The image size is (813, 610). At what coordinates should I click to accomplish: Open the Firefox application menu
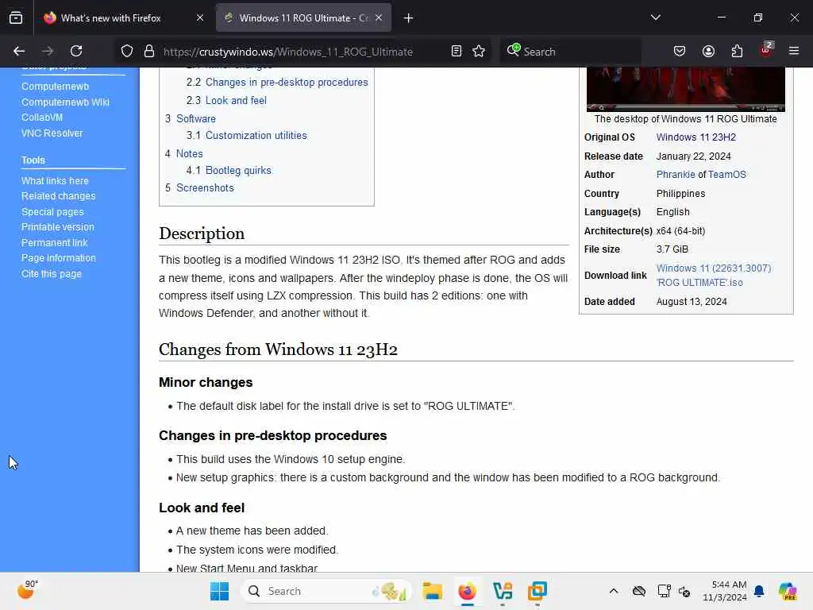pyautogui.click(x=794, y=51)
